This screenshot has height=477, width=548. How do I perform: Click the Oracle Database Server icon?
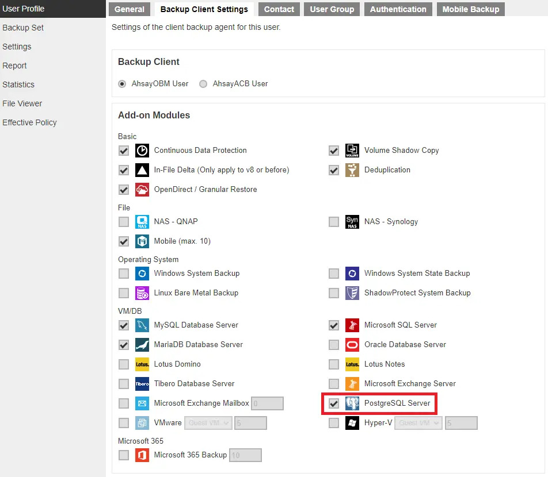[352, 345]
